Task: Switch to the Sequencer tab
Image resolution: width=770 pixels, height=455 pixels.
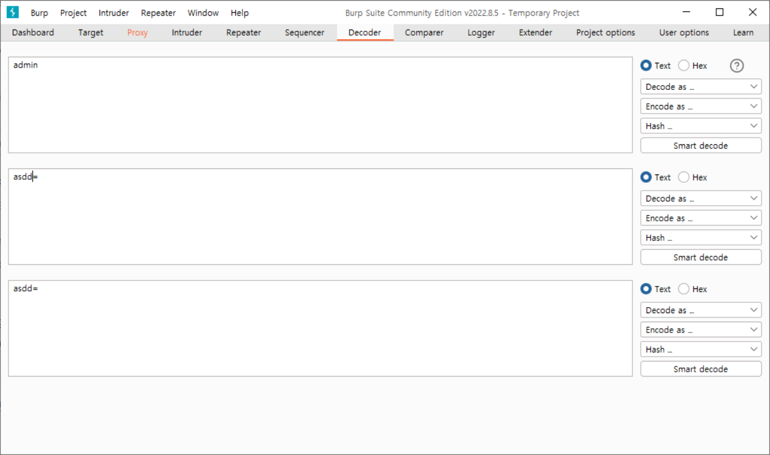Action: point(305,33)
